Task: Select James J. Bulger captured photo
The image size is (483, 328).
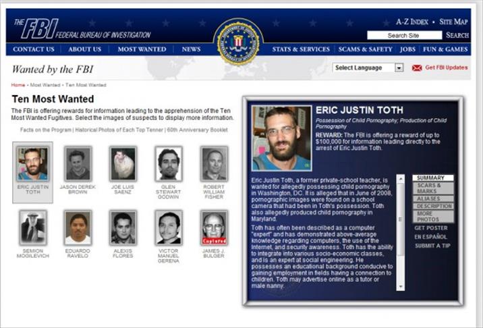Action: [x=214, y=228]
